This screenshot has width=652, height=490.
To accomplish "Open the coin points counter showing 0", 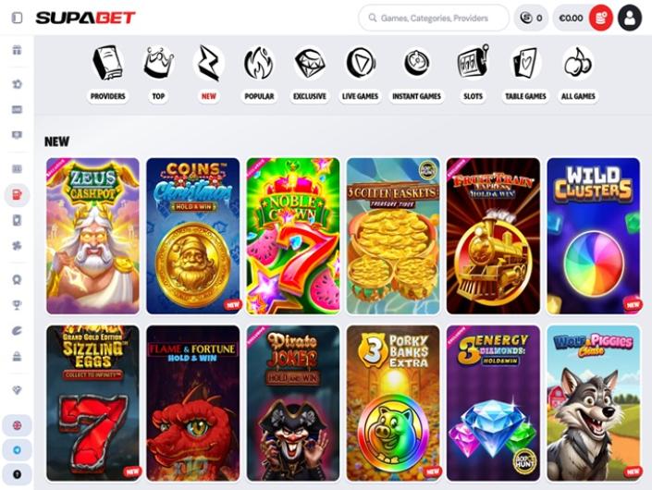I will point(531,18).
